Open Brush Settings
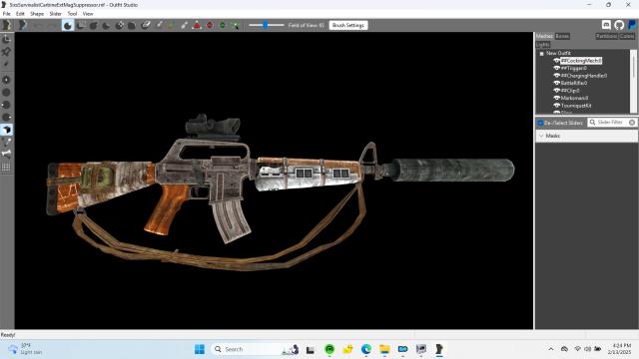639x359 pixels. (x=348, y=25)
